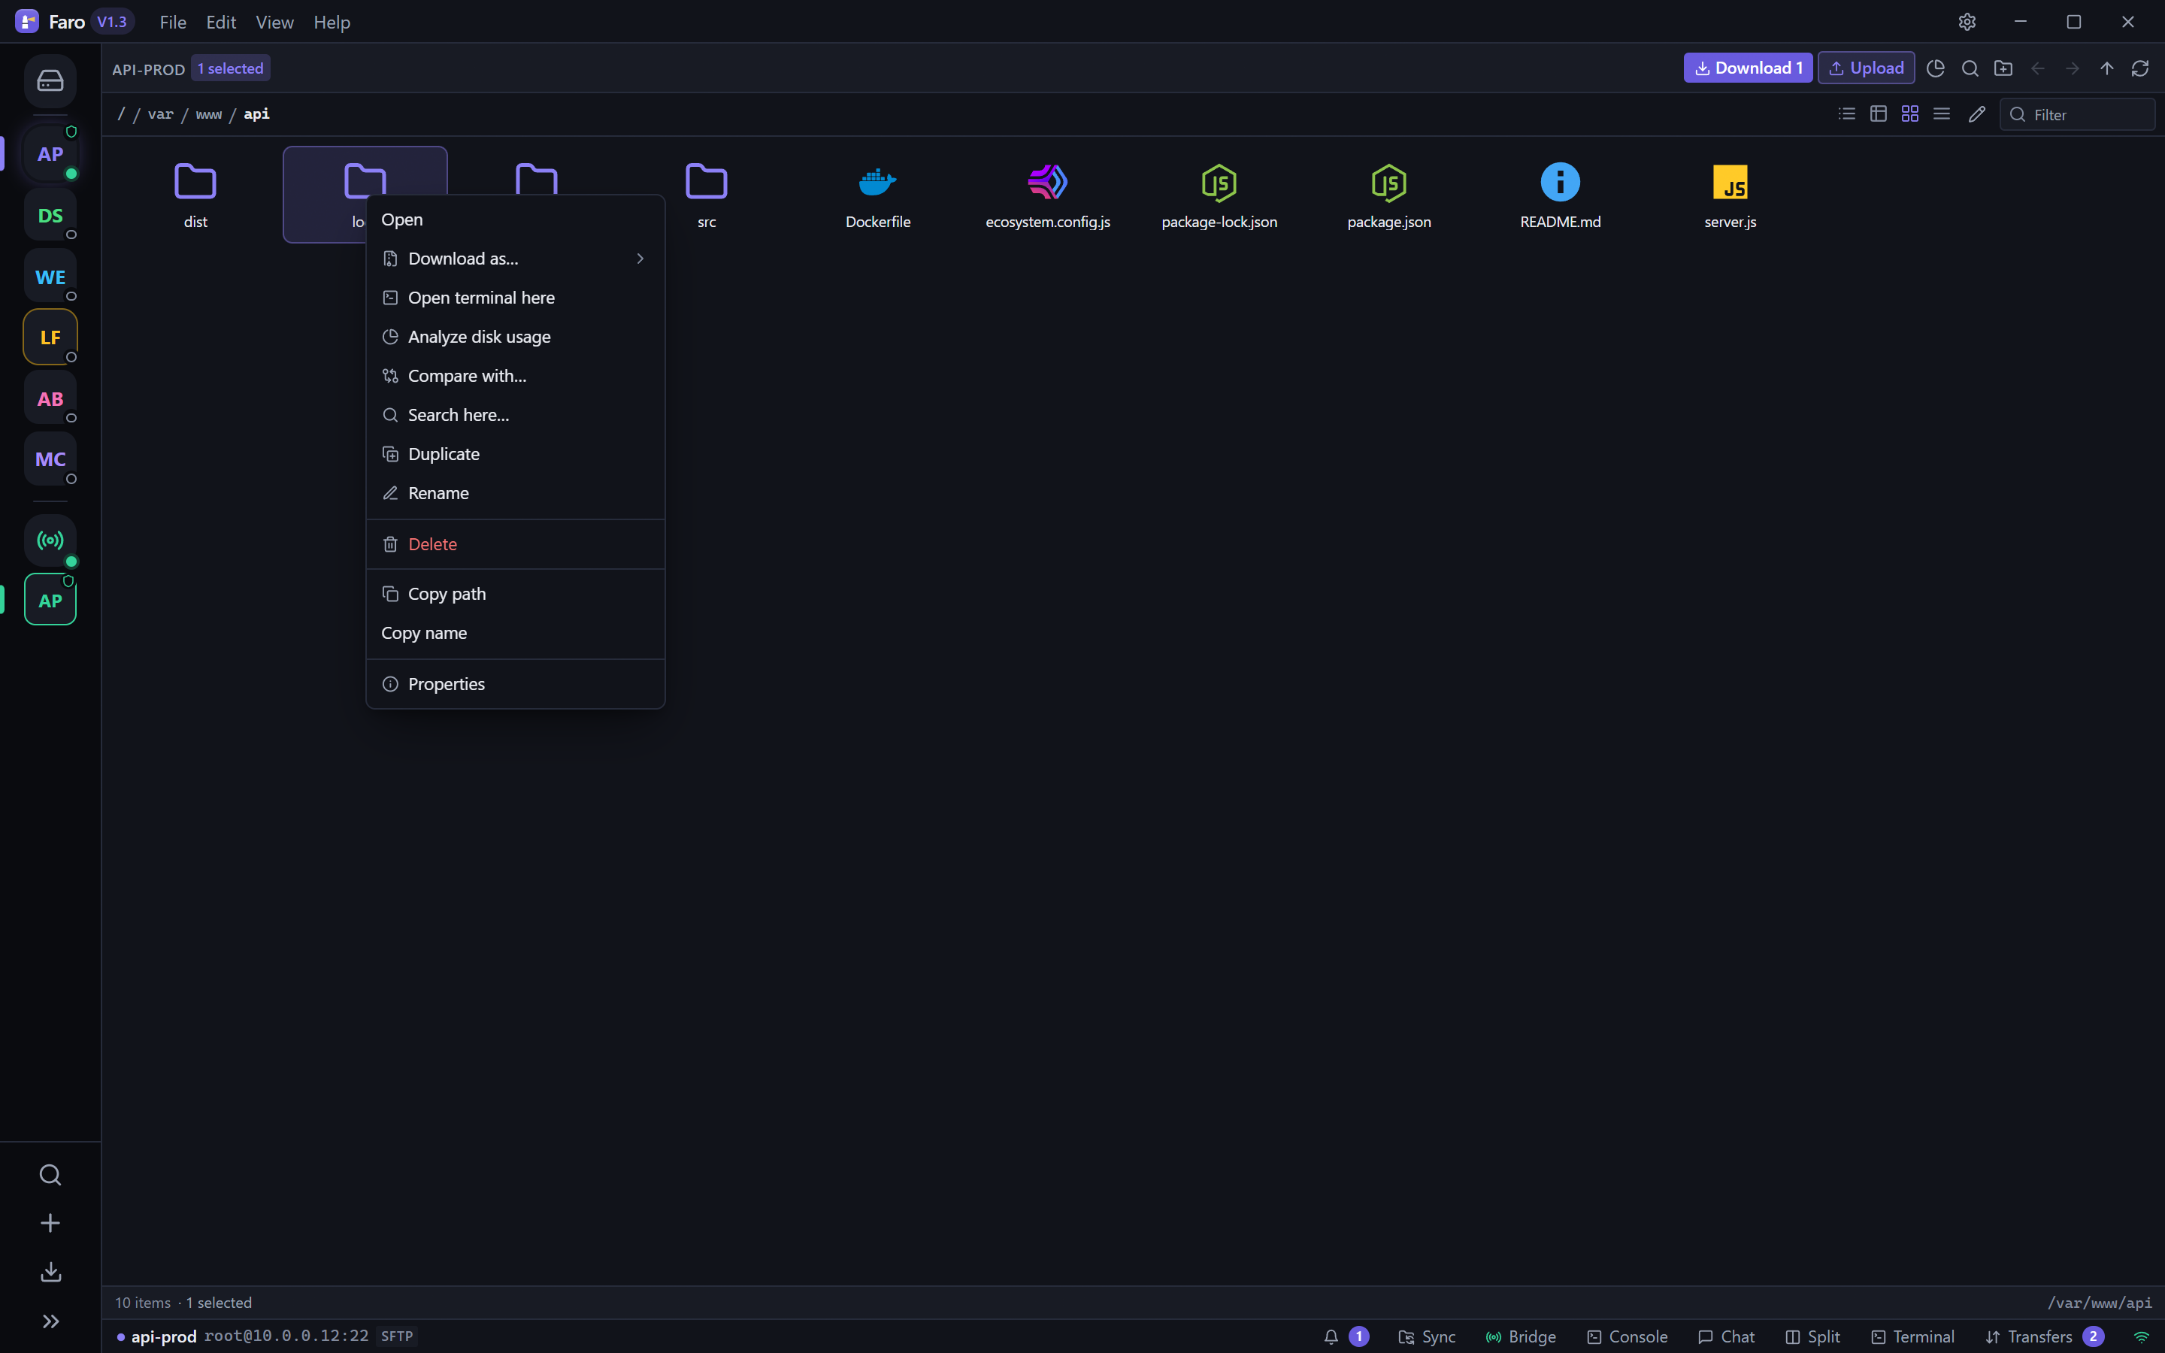
Task: Switch to the DS server in sidebar
Action: click(x=50, y=216)
